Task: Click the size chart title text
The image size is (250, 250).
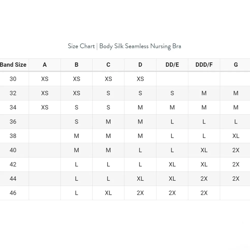Action: (124, 46)
